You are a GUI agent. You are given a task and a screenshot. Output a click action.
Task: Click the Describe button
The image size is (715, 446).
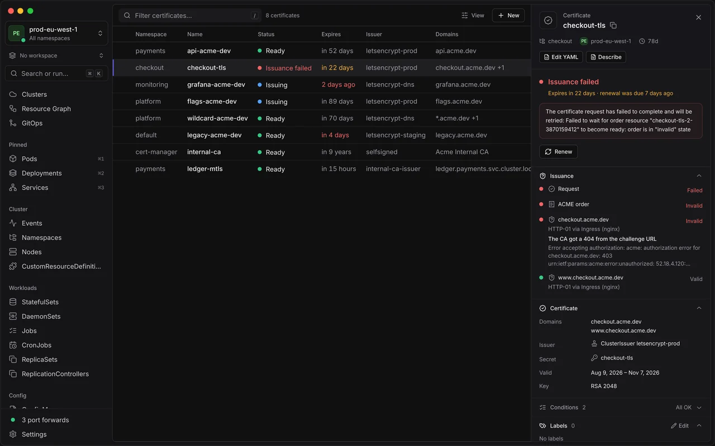click(606, 57)
